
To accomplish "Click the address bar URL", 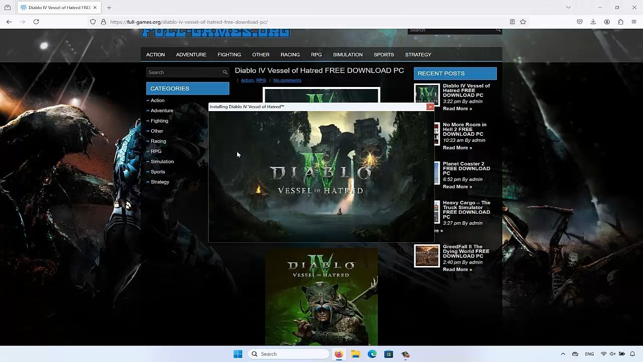I will (x=189, y=22).
